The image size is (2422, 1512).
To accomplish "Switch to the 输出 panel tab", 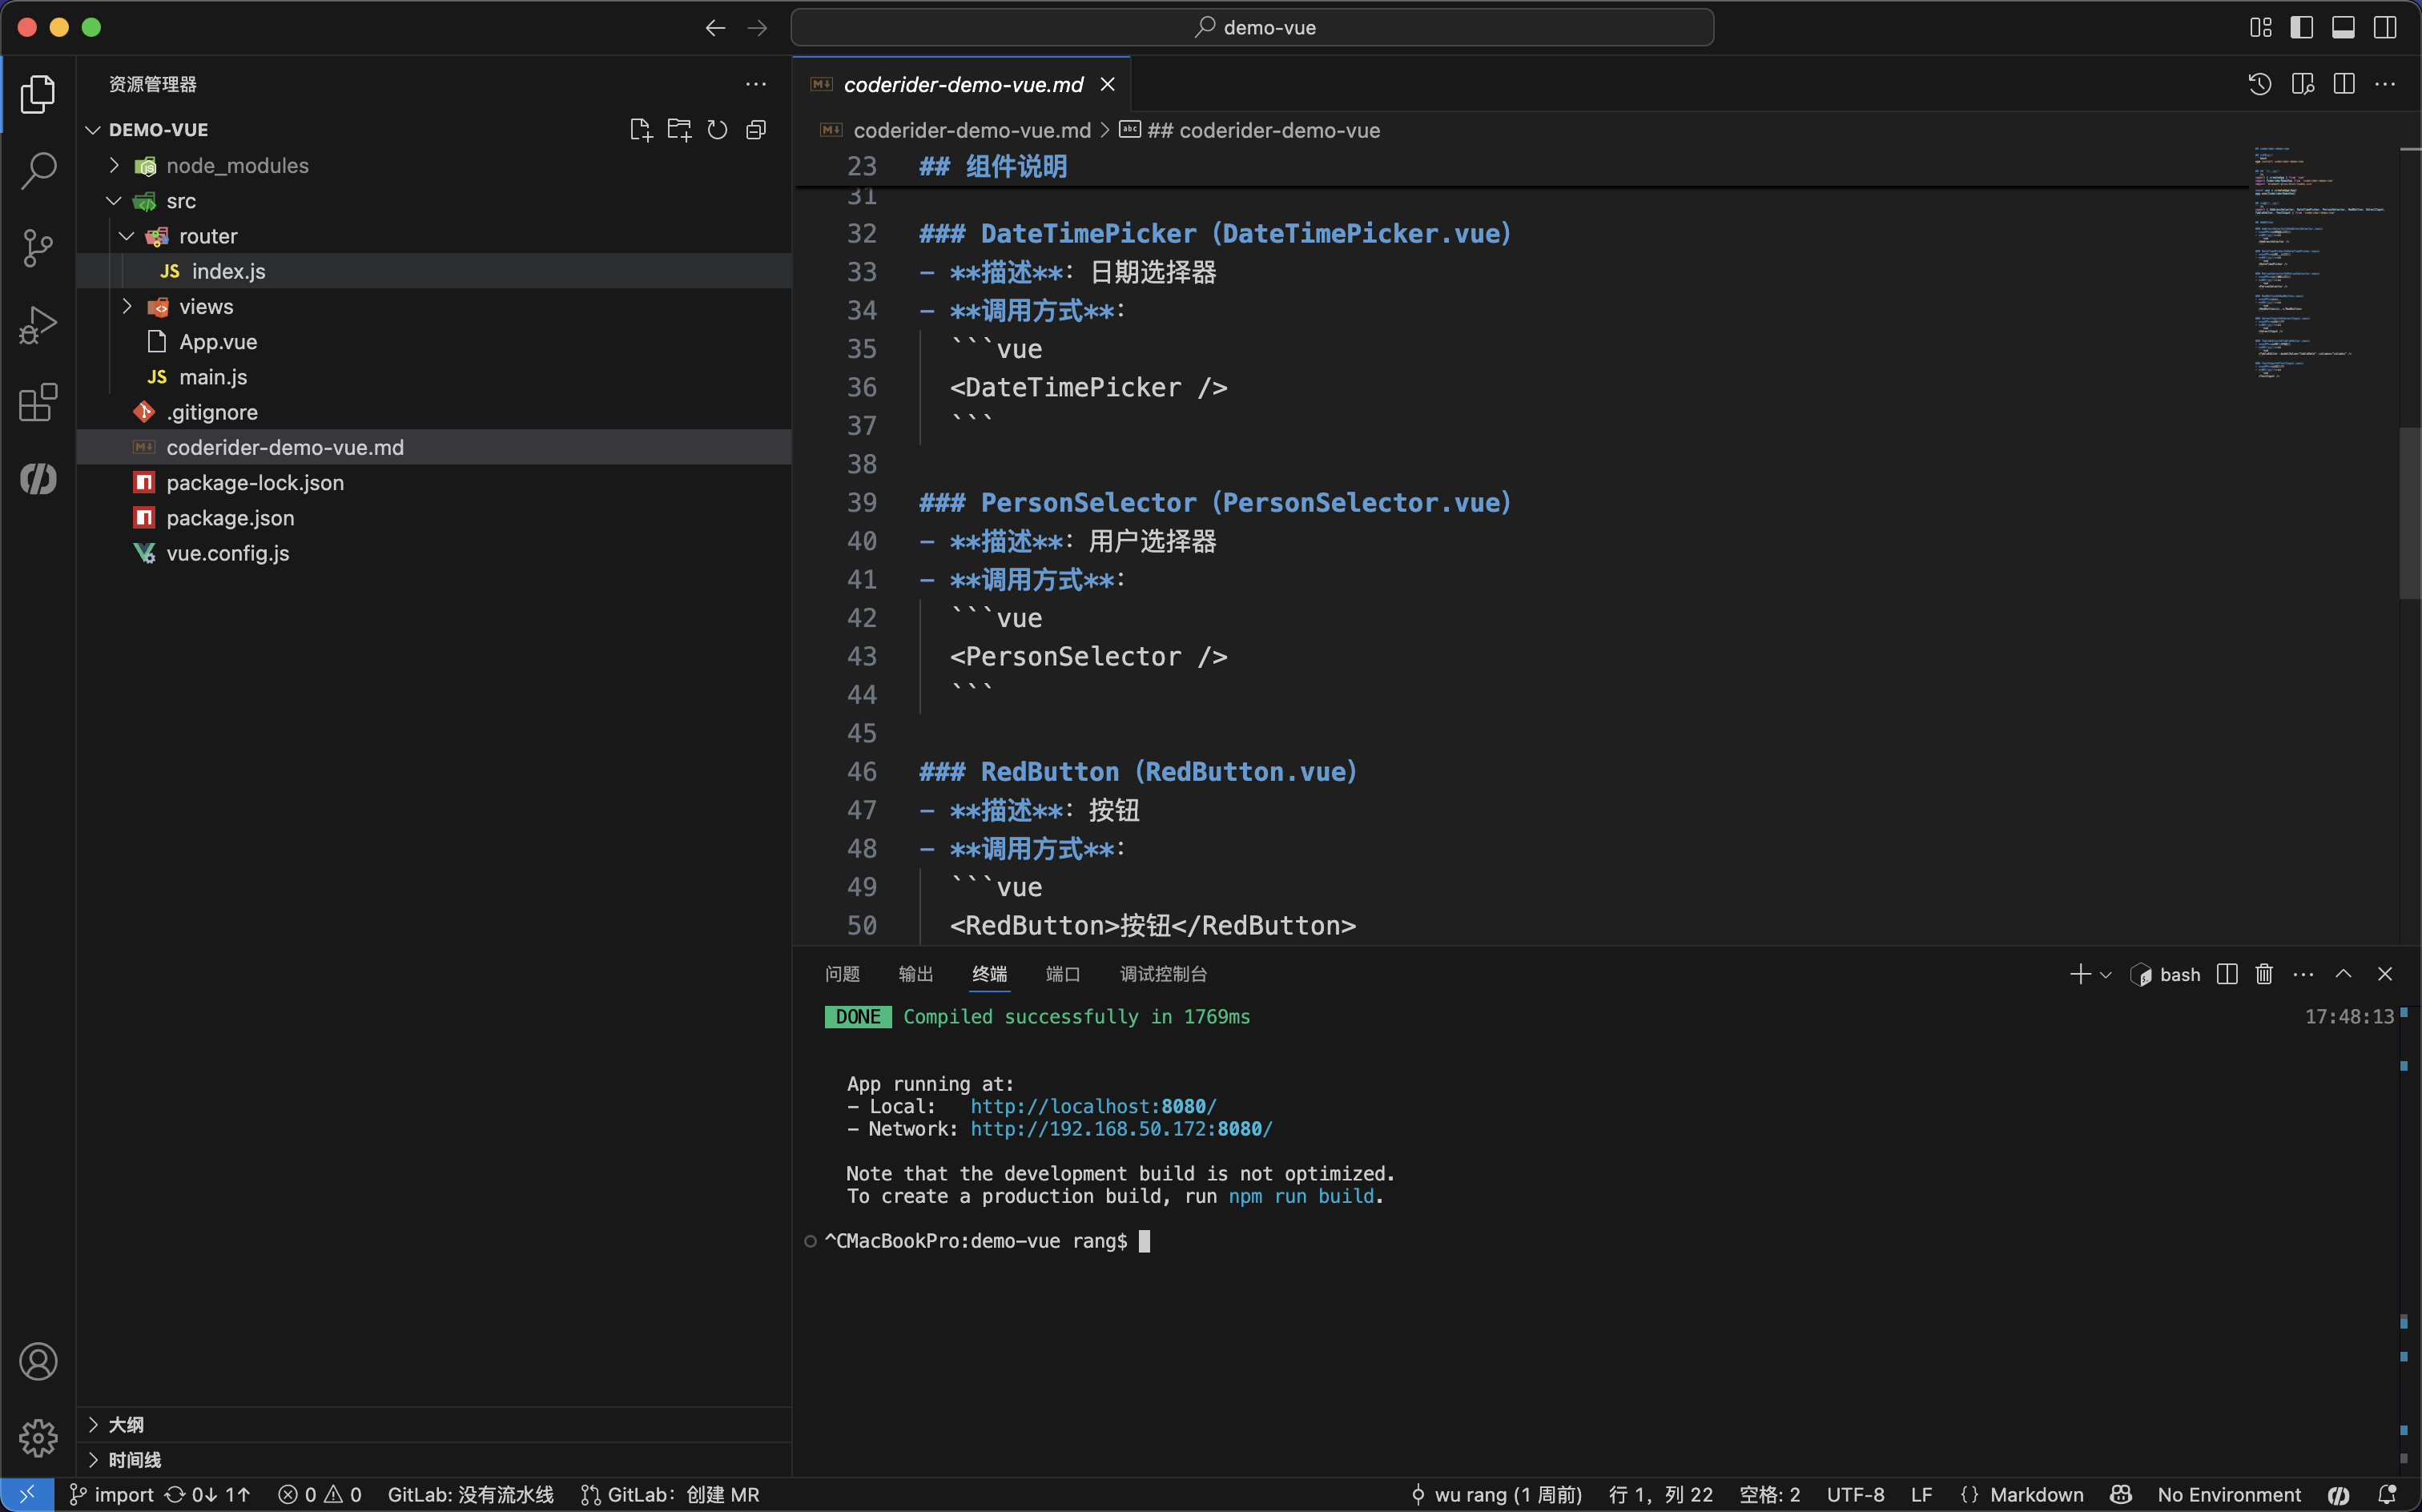I will pyautogui.click(x=915, y=974).
